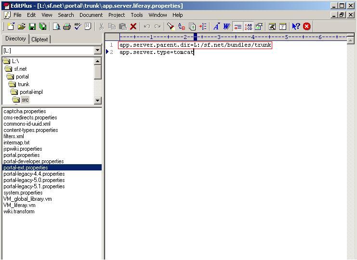Save the file using the floppy disk icon
Screen dimensions: 357x260
point(32,27)
